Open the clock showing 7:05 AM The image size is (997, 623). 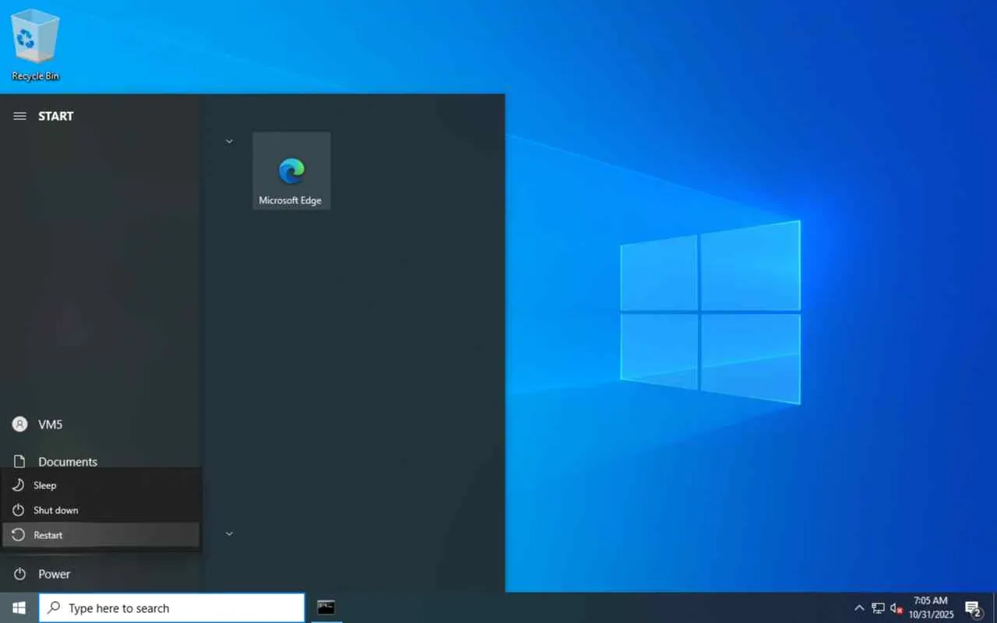pos(931,608)
